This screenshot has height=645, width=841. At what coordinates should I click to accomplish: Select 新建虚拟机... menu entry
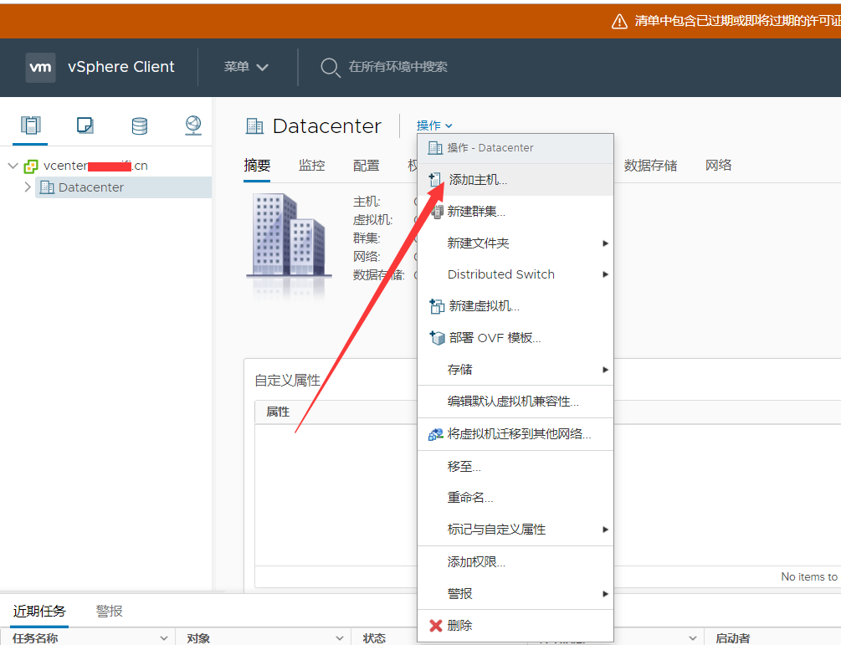[x=515, y=306]
